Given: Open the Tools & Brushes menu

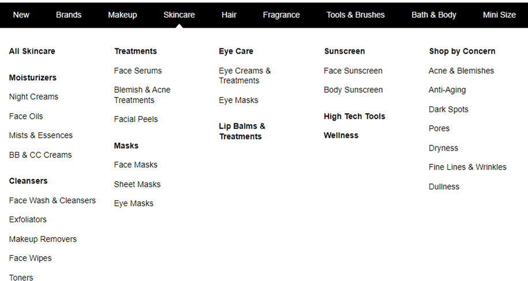Looking at the screenshot, I should 355,15.
